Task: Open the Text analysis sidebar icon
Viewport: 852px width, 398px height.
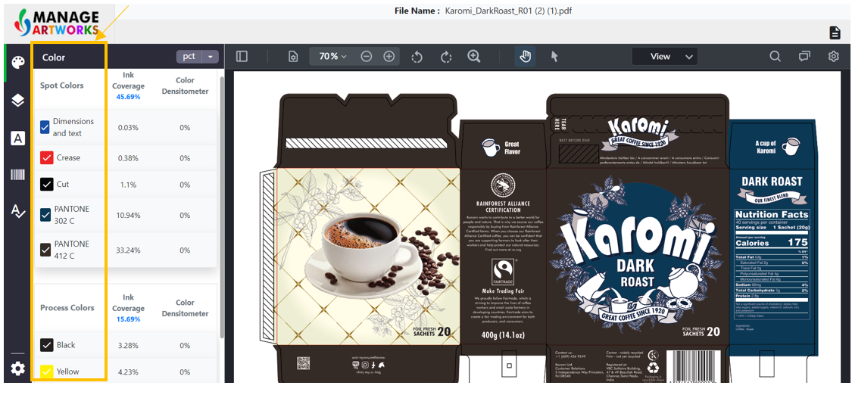Action: point(18,138)
